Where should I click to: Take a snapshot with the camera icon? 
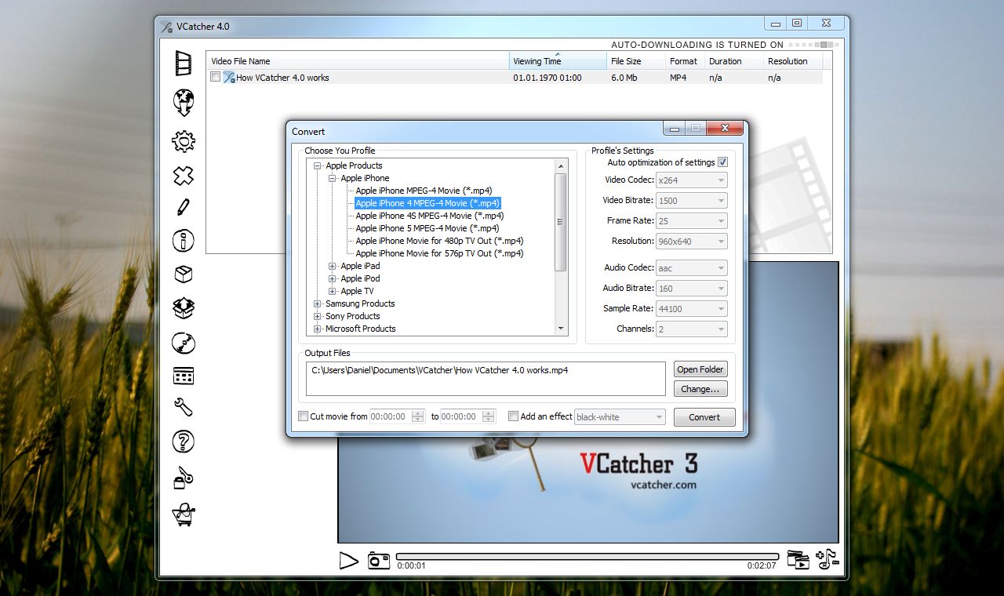pyautogui.click(x=379, y=560)
